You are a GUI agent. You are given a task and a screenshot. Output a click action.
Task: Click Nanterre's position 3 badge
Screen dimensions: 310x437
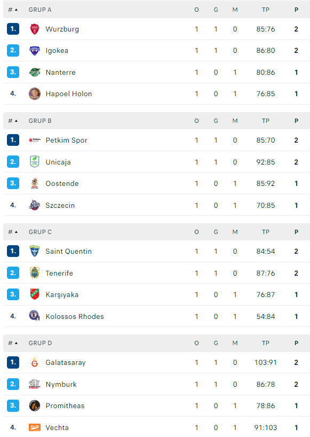13,72
